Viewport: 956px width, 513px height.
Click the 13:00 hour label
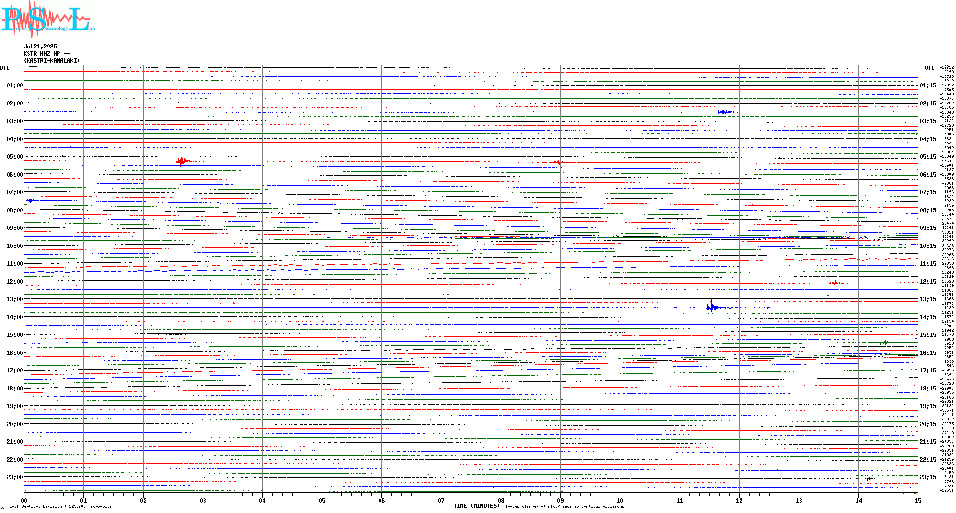click(x=15, y=299)
